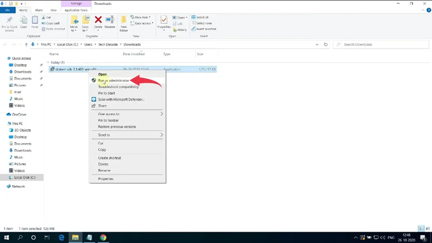Viewport: 432px width, 243px height.
Task: Refresh the Downloads folder view
Action: tap(326, 44)
